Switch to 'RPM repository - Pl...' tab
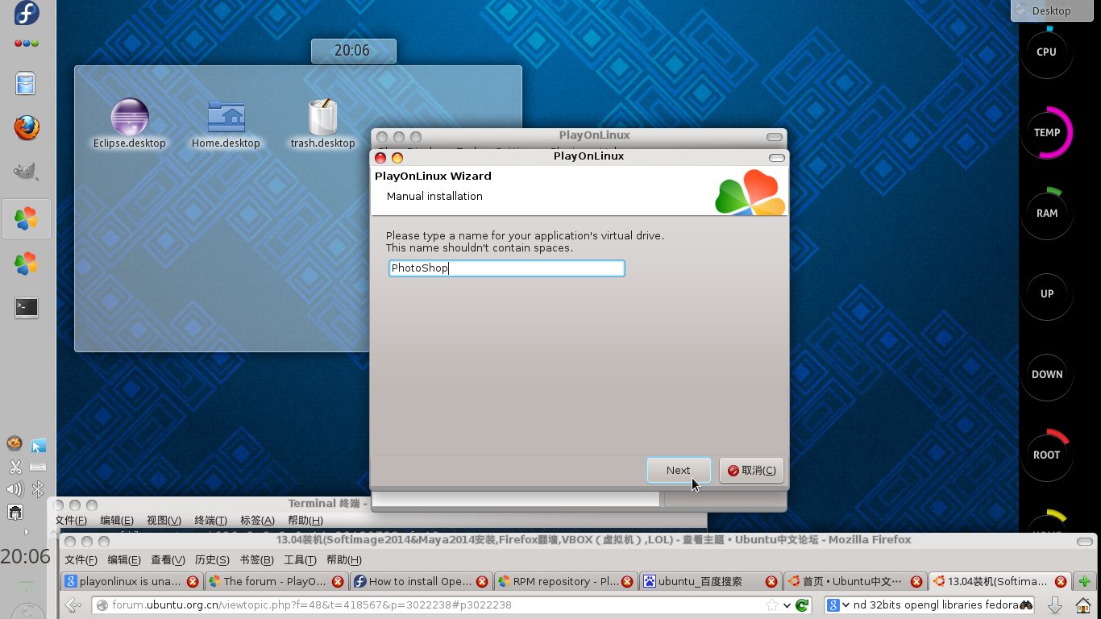This screenshot has width=1101, height=619. [565, 581]
